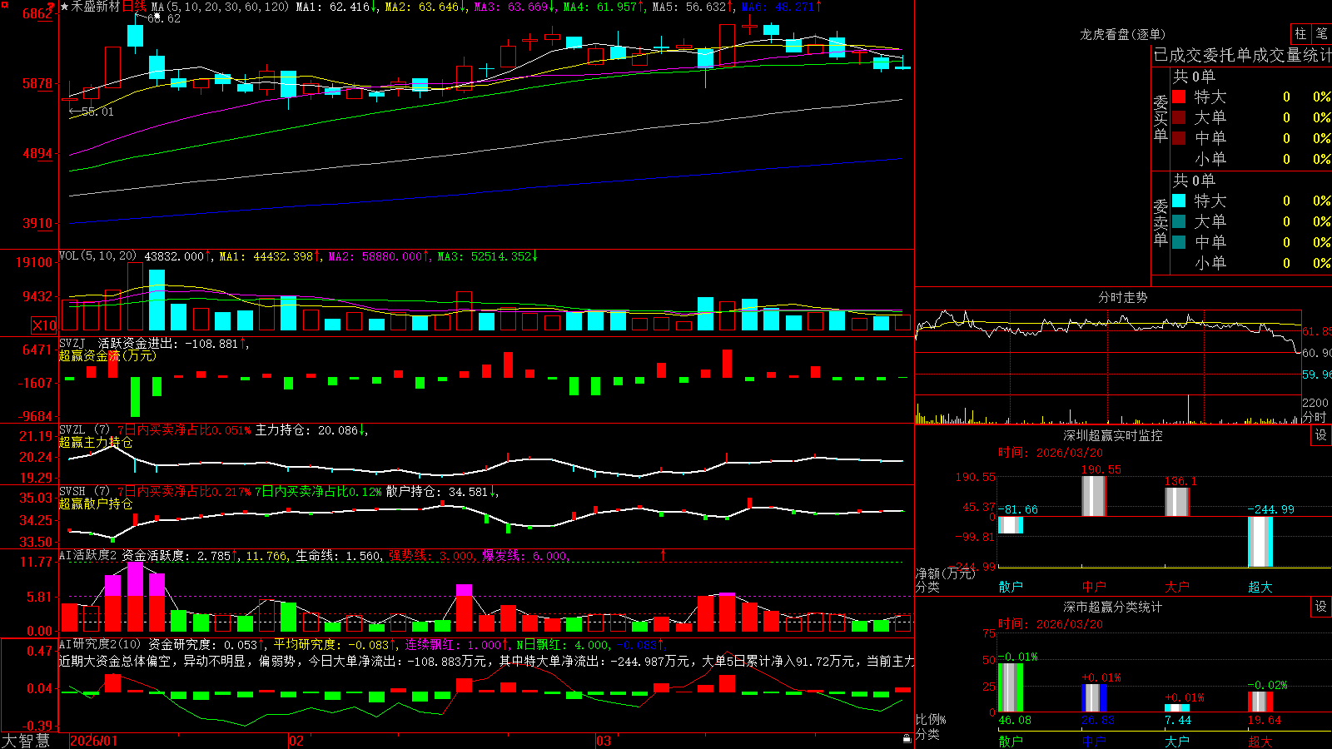
Task: Click the 委买单 中单 dark red swatch
Action: pos(1179,138)
